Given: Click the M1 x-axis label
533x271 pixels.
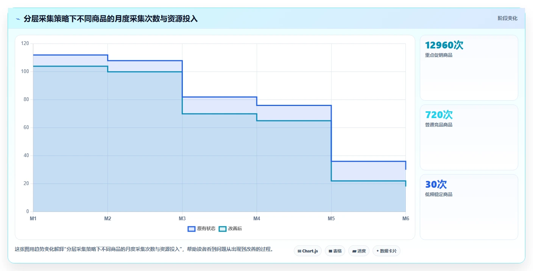Looking at the screenshot, I should pos(33,218).
